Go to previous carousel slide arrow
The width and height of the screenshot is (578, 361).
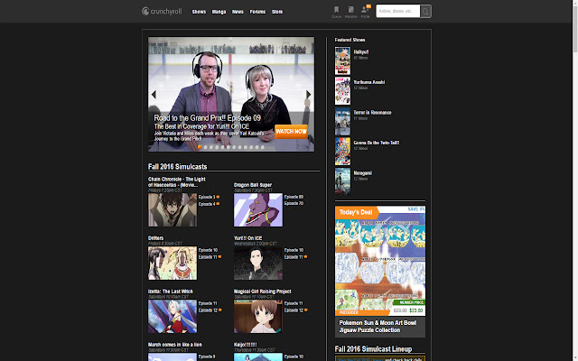[x=154, y=94]
